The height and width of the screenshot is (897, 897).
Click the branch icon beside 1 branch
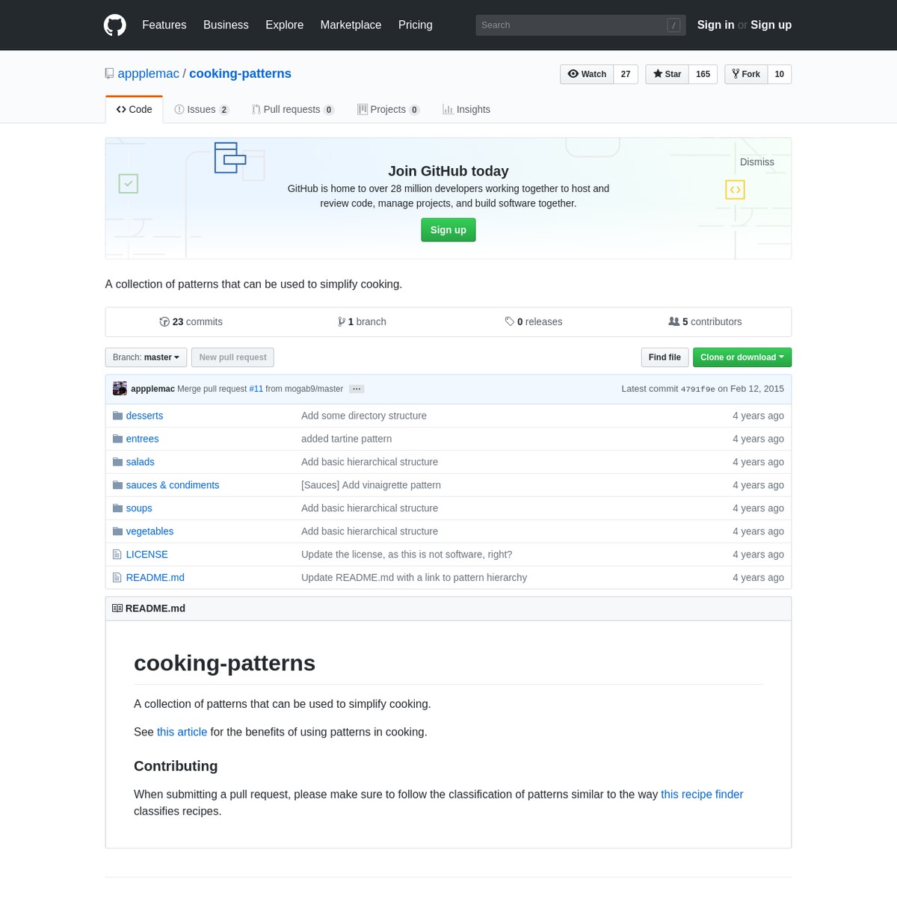coord(342,321)
